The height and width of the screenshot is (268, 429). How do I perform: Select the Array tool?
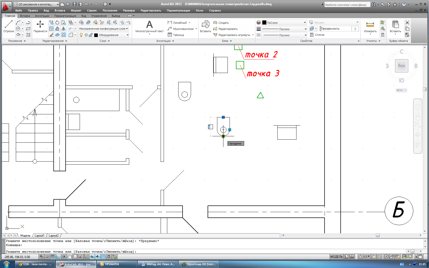(x=64, y=35)
